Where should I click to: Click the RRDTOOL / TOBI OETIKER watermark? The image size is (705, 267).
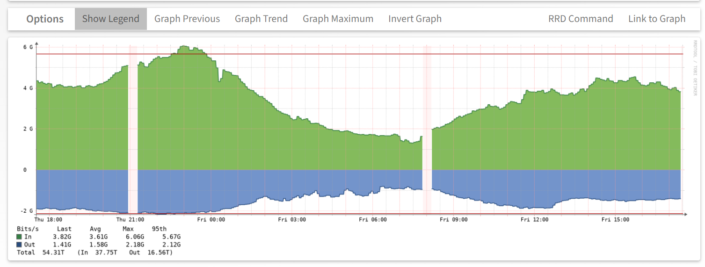pyautogui.click(x=695, y=68)
